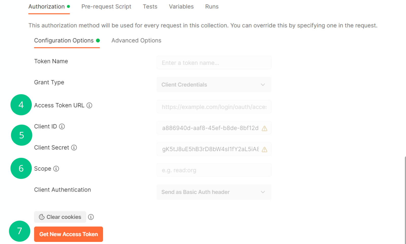This screenshot has width=406, height=244.
Task: Click info icon beside Client Secret label
Action: tap(74, 147)
